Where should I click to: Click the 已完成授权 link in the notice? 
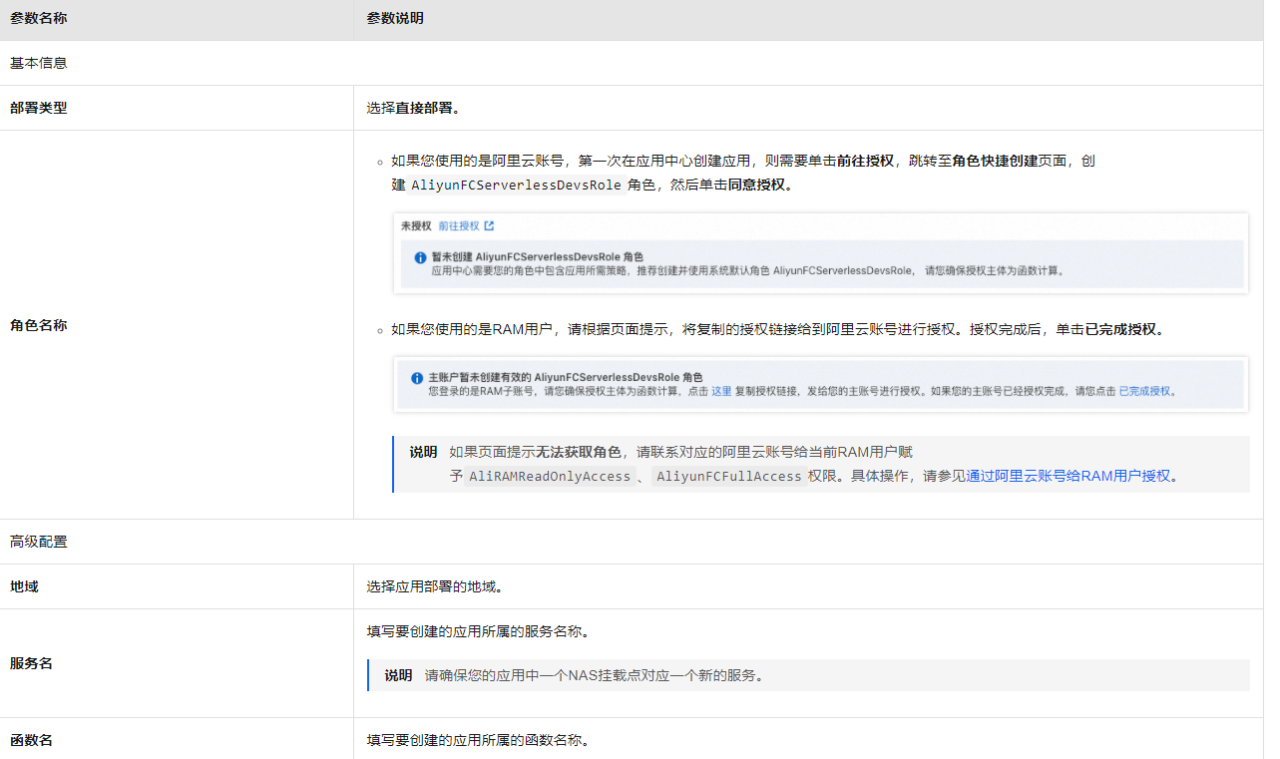point(1144,391)
